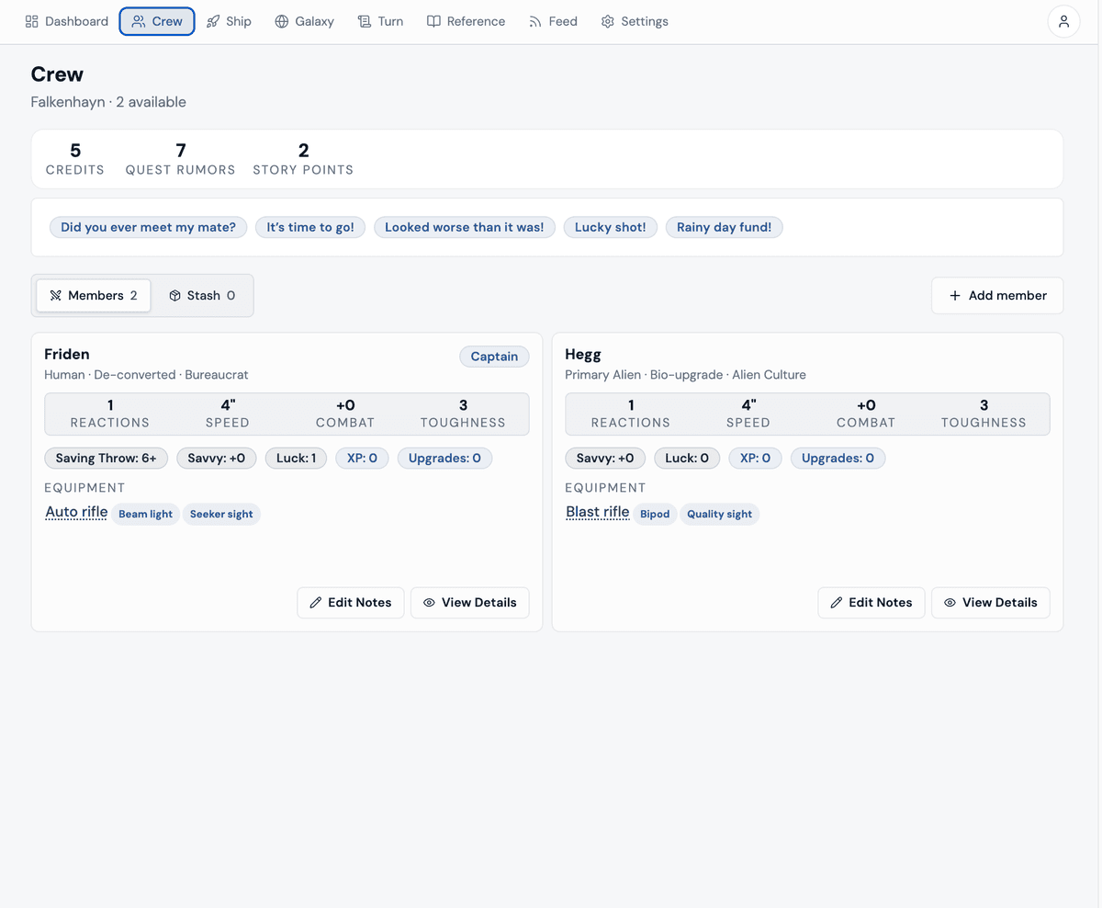This screenshot has height=908, width=1102.
Task: Go to Dashboard via its grid icon
Action: click(32, 21)
